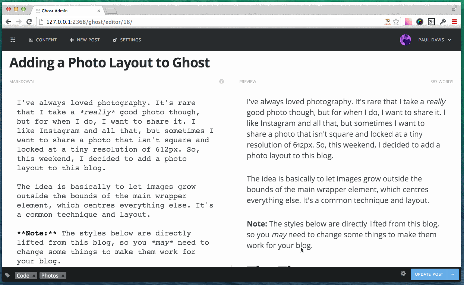Click the Update Post button
Screen dimensions: 464x285
tap(429, 274)
